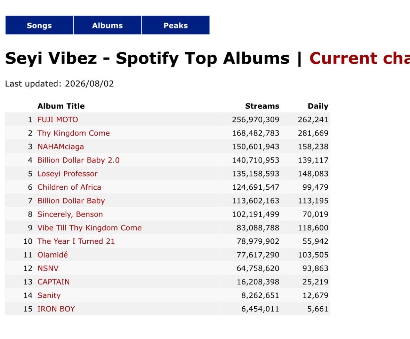Select Vibe Till Thy Kingdom Come
The width and height of the screenshot is (410, 339).
[x=89, y=228]
